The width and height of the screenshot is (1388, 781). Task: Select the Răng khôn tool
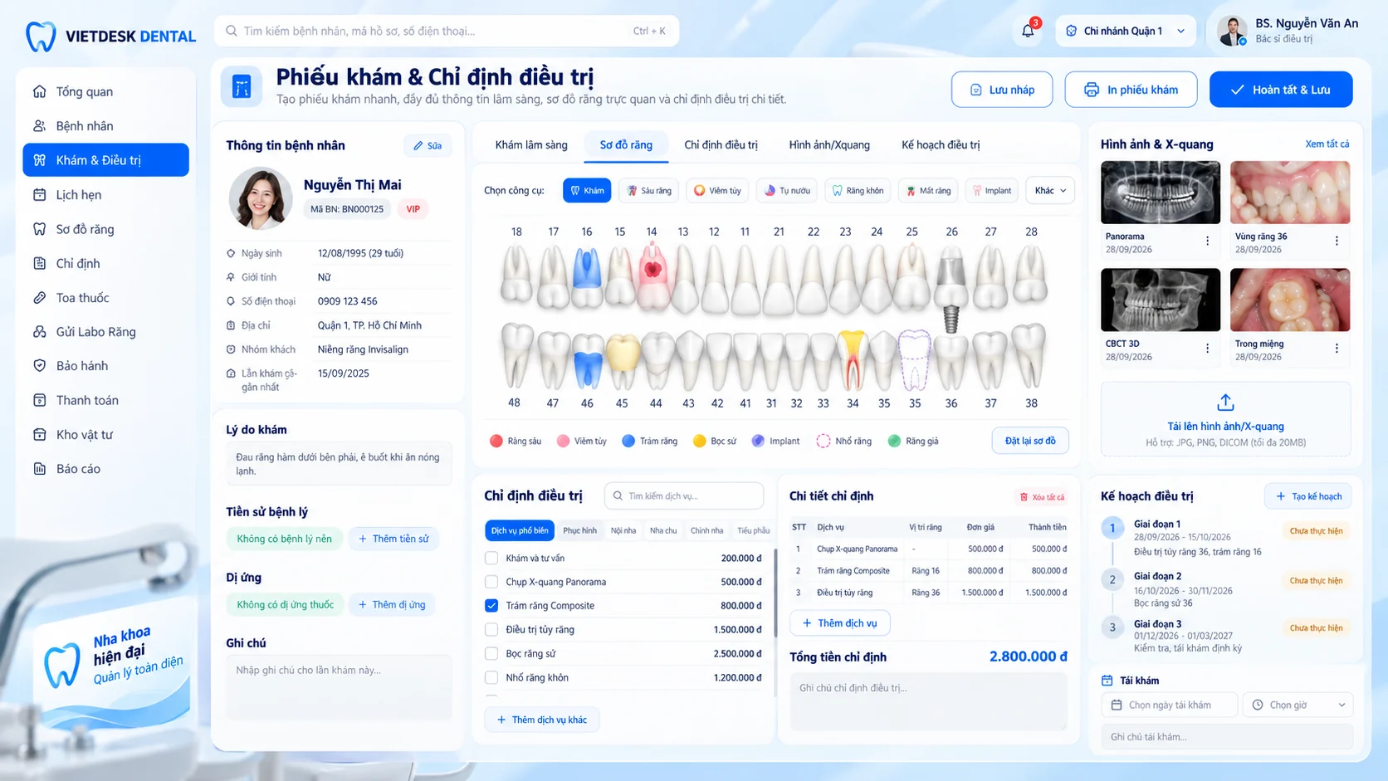tap(858, 190)
